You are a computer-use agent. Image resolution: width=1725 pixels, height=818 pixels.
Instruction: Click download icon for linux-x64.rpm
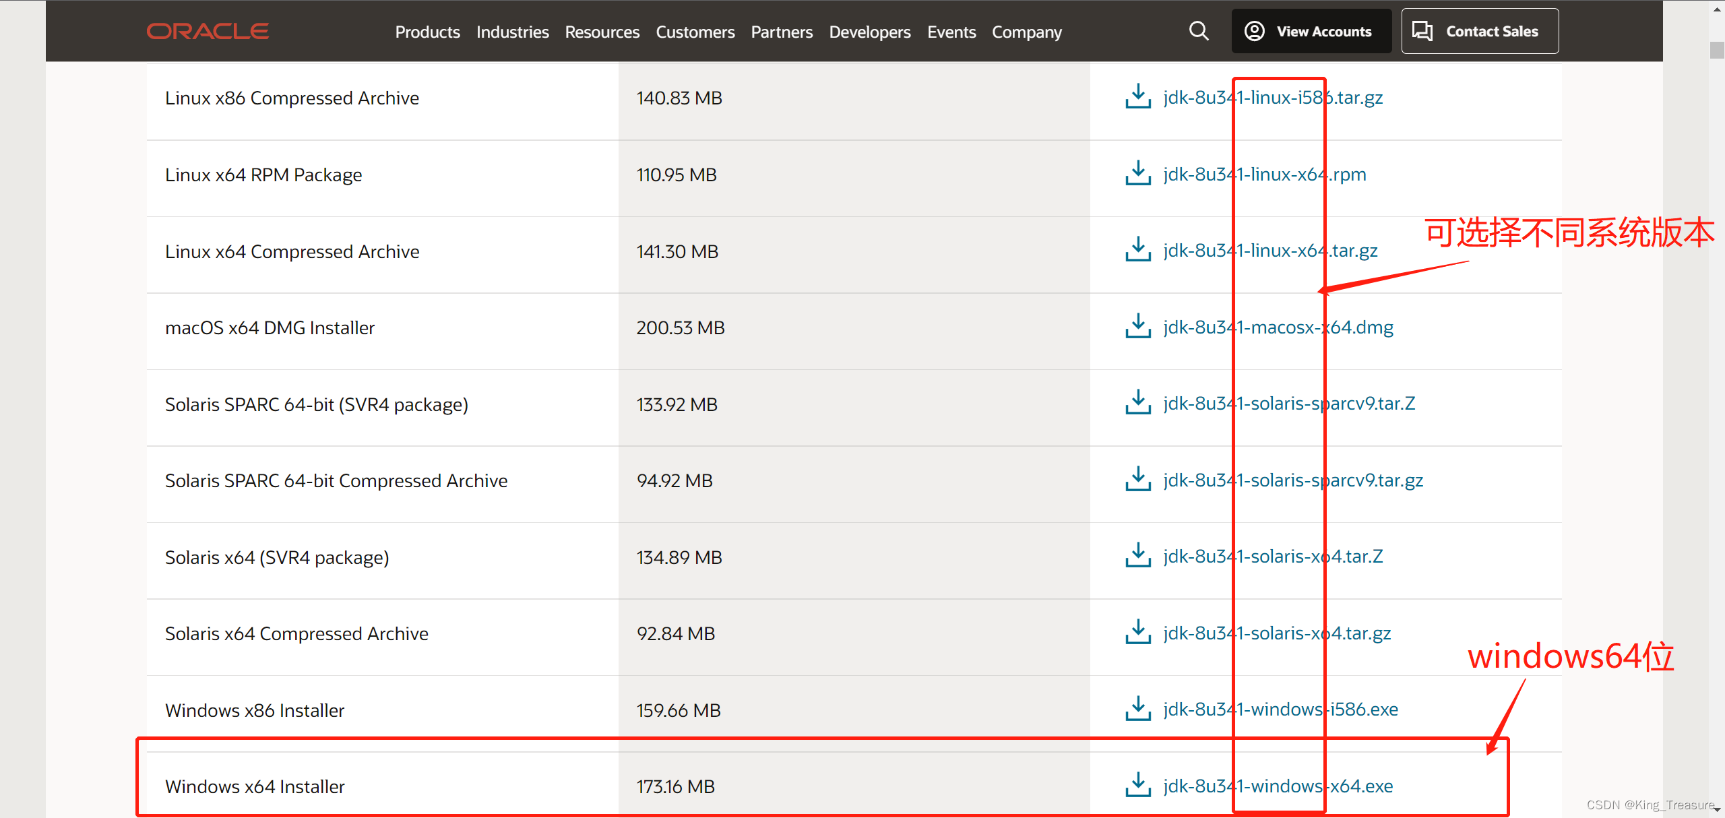coord(1138,173)
